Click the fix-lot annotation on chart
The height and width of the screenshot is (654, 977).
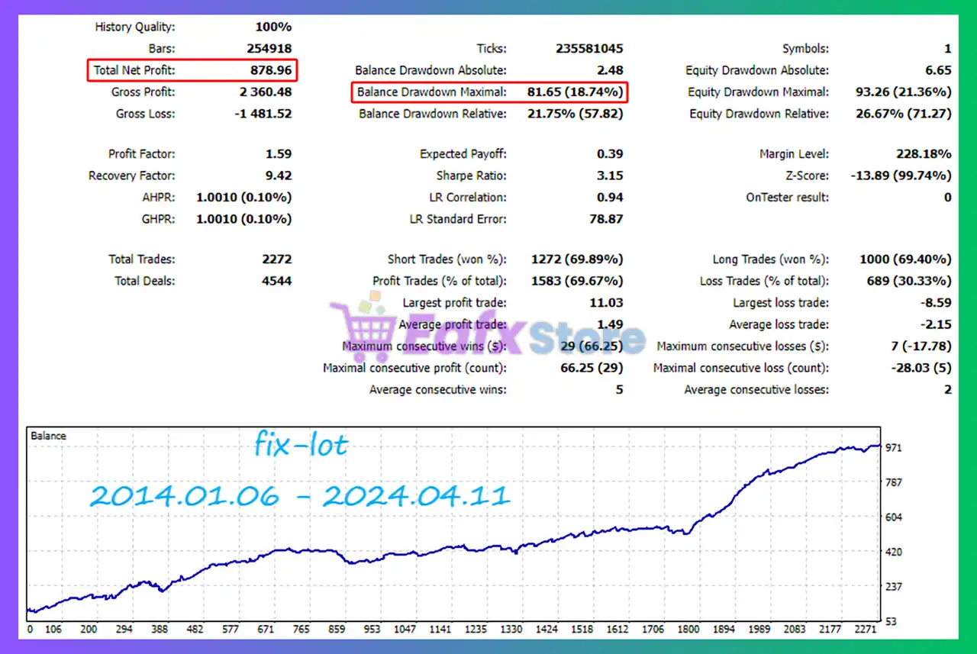click(x=301, y=445)
